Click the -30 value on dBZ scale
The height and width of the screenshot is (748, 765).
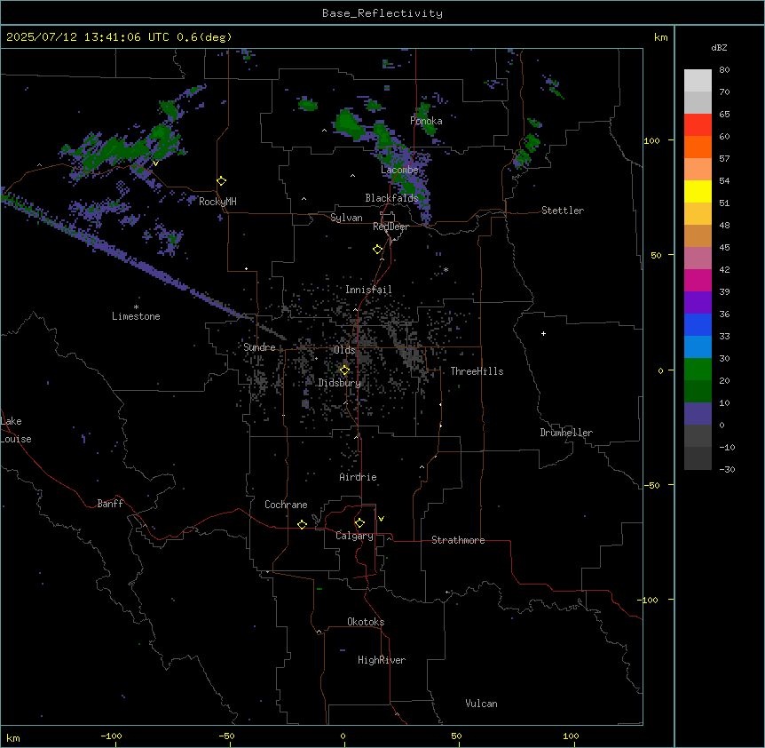(x=727, y=469)
